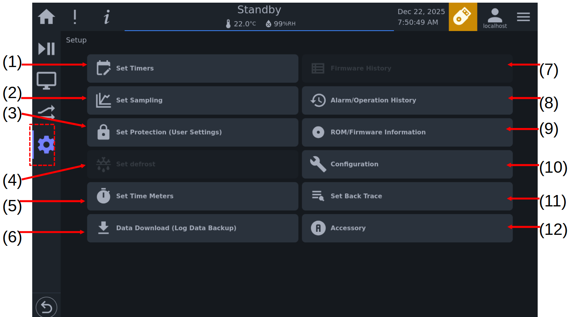Open the monitor screen sidebar icon
Screen dimensions: 568x317
[47, 81]
